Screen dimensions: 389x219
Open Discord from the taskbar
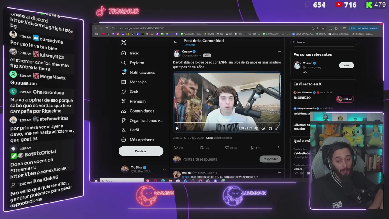[215, 181]
